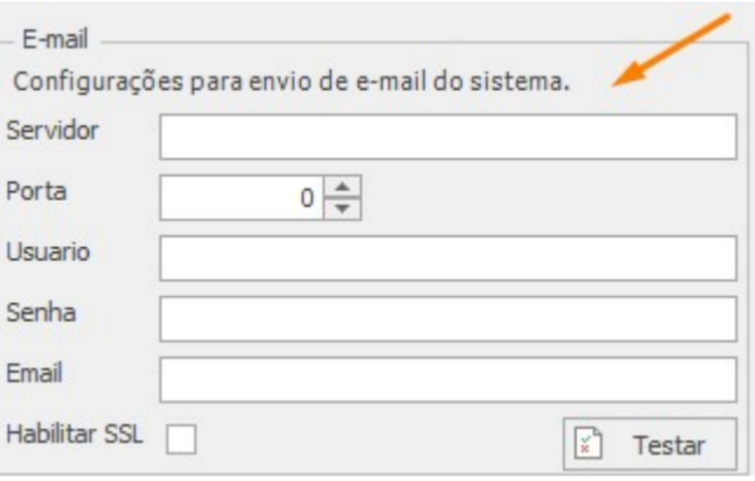Click the Porta label
The height and width of the screenshot is (481, 755).
[x=36, y=190]
